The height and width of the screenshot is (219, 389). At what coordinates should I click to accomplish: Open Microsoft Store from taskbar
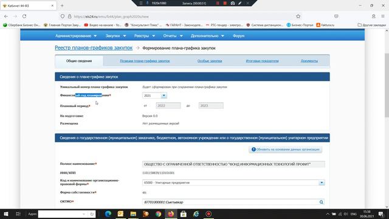[x=184, y=214]
